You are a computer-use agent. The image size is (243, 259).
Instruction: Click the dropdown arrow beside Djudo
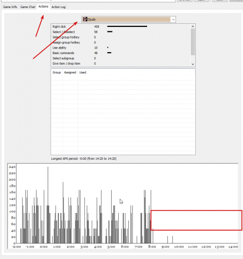pos(173,20)
